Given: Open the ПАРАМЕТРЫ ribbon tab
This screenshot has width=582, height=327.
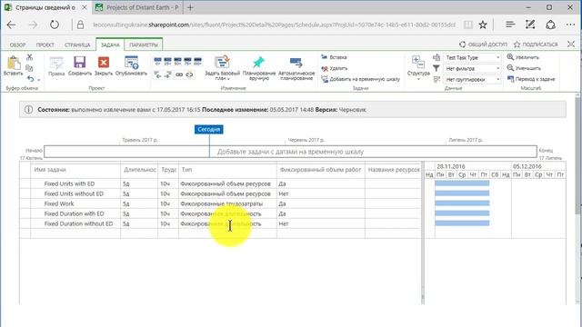Looking at the screenshot, I should 144,45.
